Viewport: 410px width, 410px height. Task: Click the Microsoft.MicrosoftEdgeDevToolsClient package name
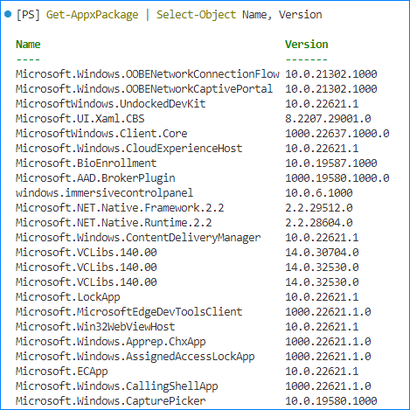(x=129, y=312)
